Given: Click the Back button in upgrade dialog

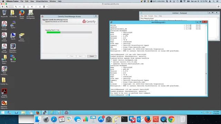Looking at the screenshot, I should click(x=71, y=56).
